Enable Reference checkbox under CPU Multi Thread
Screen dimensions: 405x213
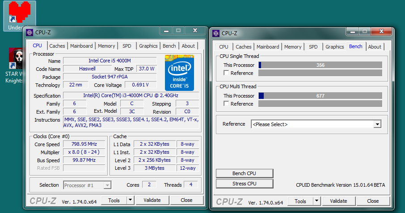(226, 103)
